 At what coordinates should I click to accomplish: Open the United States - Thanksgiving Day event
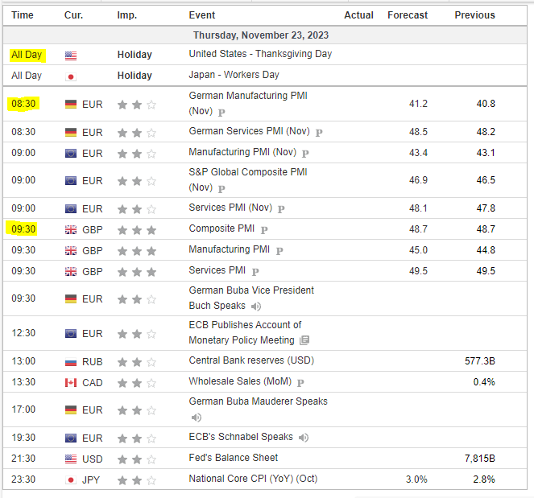(260, 54)
